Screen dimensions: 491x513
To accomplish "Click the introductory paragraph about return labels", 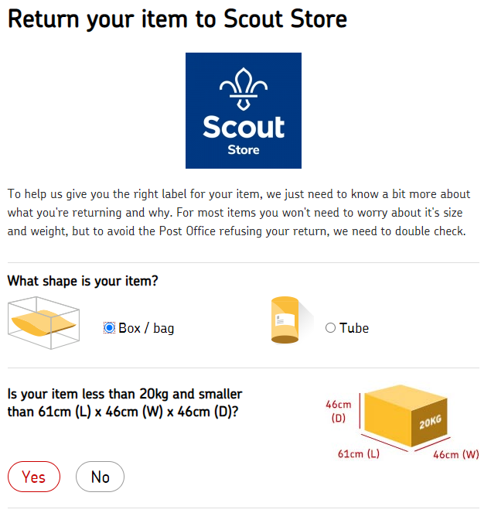I will point(239,213).
